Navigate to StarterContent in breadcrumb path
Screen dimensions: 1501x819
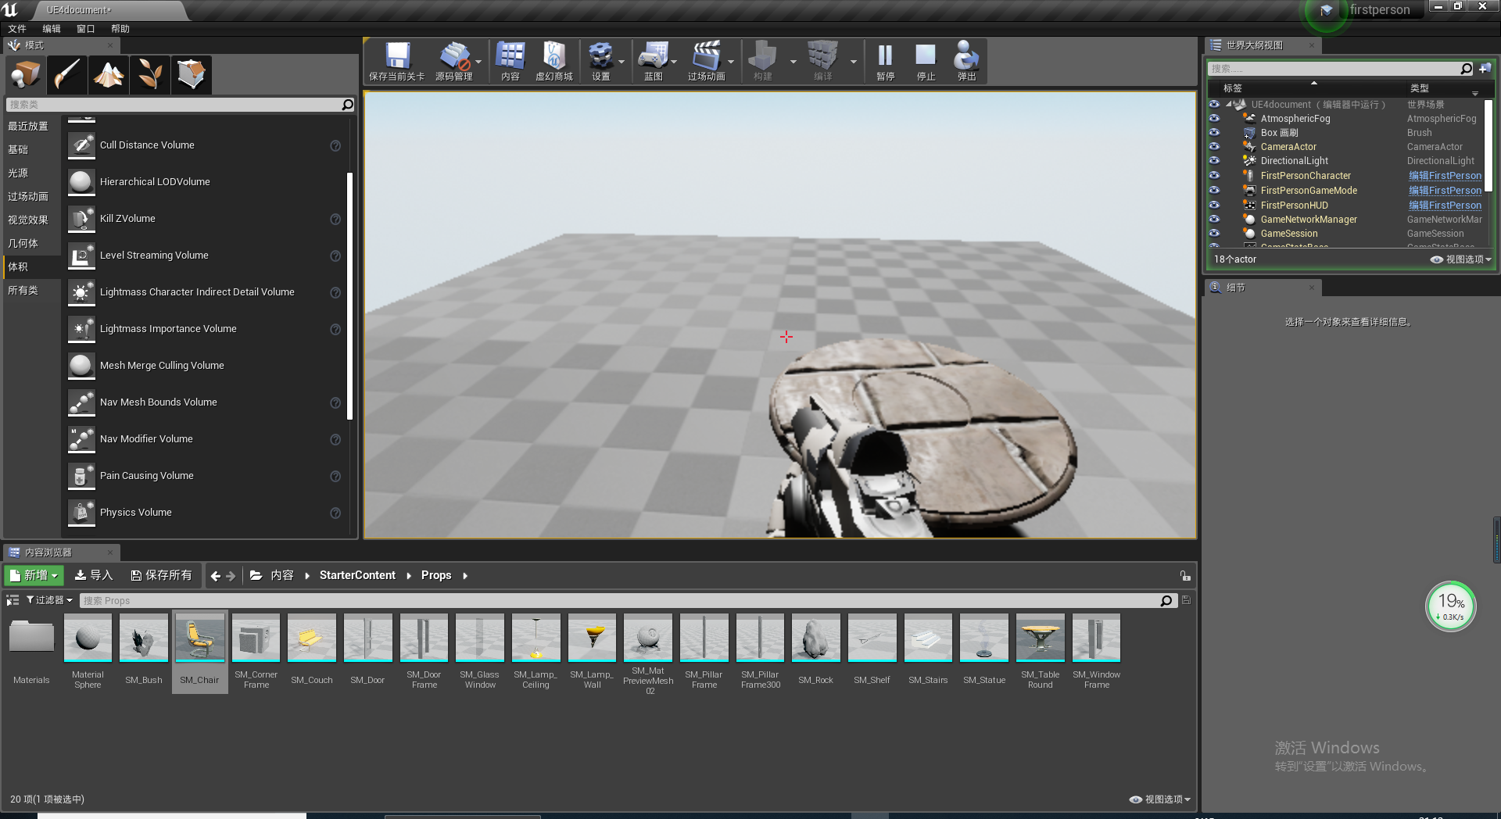point(357,576)
